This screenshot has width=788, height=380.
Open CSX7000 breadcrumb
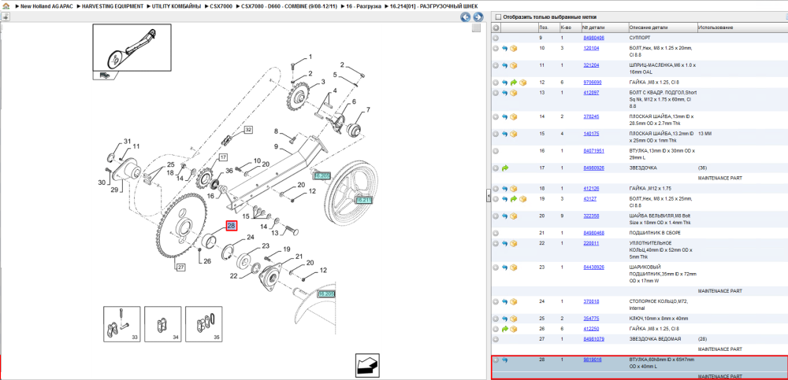click(x=221, y=6)
